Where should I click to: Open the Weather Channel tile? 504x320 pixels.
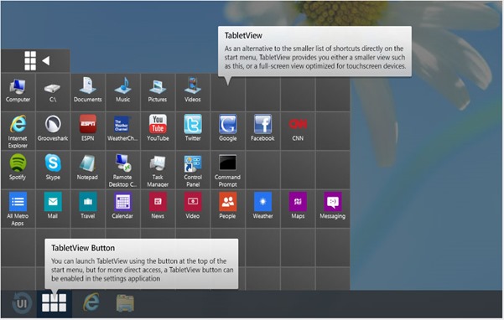[122, 131]
